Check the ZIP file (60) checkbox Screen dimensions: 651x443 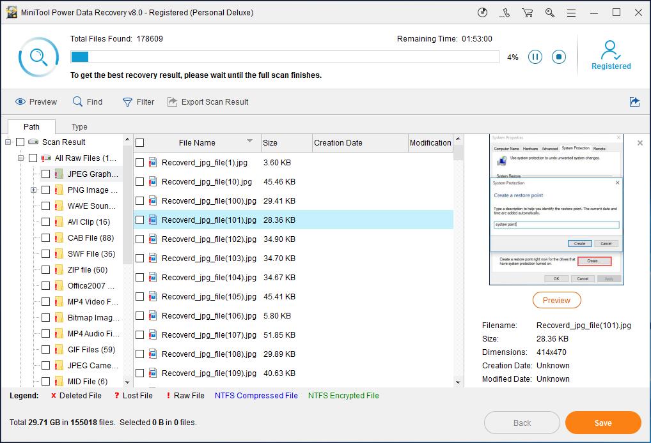point(45,270)
